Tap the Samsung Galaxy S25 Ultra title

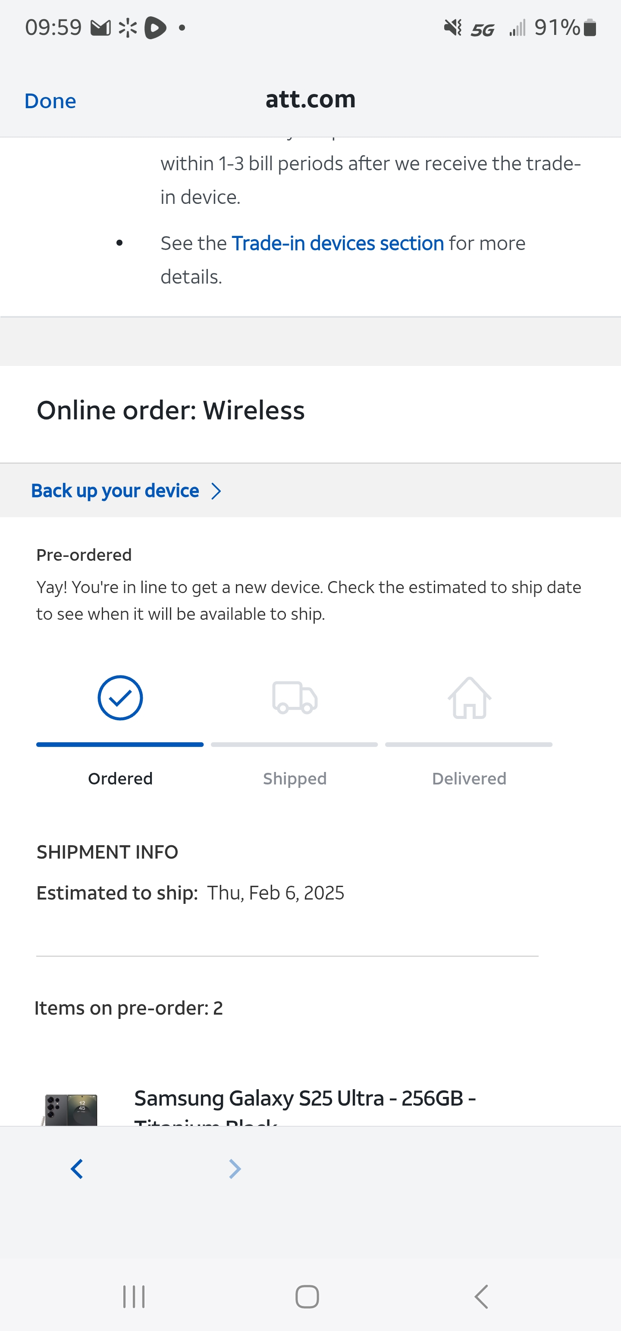tap(304, 1099)
